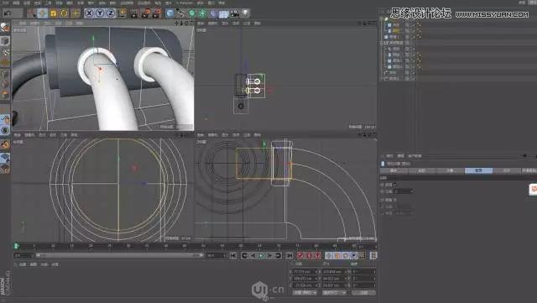Viewport: 537px width, 303px height.
Task: Select the Rotate tool in top toolbar
Action: [64, 13]
